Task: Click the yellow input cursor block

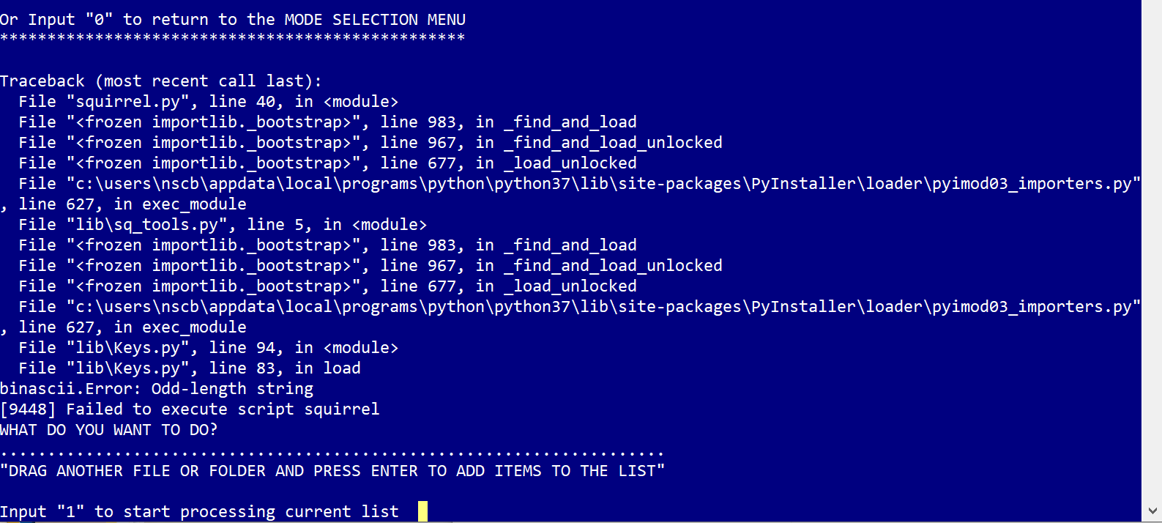Action: [x=422, y=511]
